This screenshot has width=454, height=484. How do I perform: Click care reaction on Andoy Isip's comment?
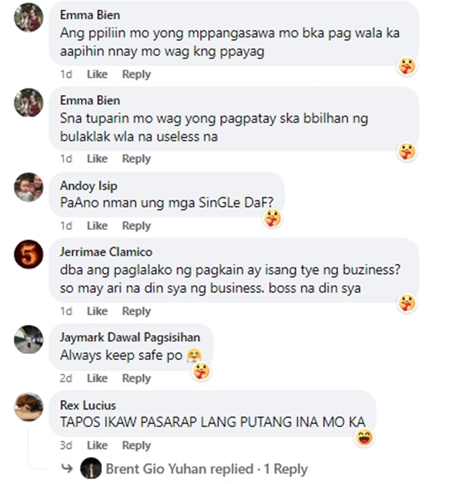(272, 218)
